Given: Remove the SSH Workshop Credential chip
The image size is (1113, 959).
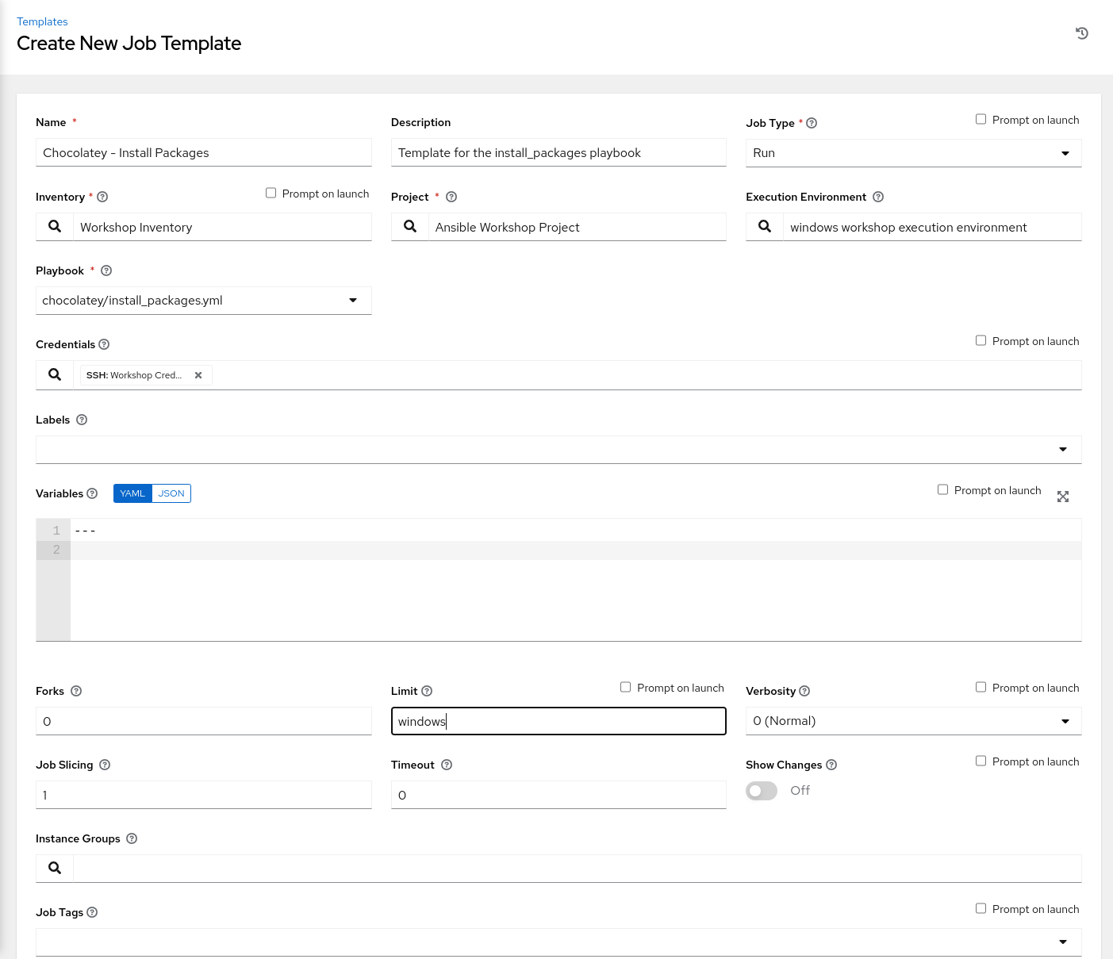Looking at the screenshot, I should [x=198, y=375].
